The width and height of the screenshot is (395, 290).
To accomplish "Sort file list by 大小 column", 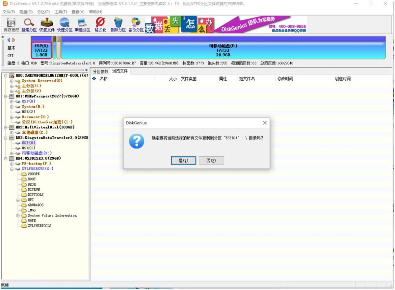I will [173, 79].
